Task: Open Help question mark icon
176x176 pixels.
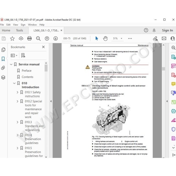Action: [146, 30]
